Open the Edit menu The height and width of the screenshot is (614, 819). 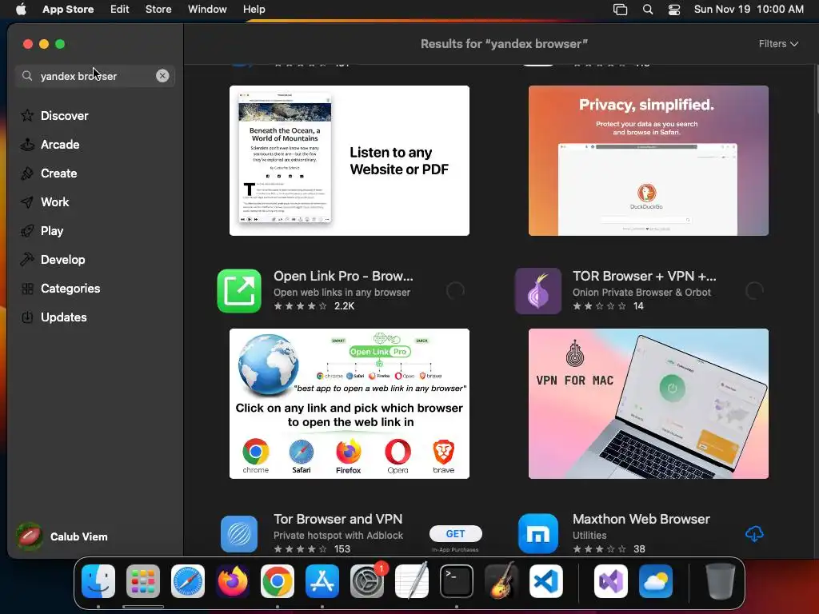pos(120,10)
